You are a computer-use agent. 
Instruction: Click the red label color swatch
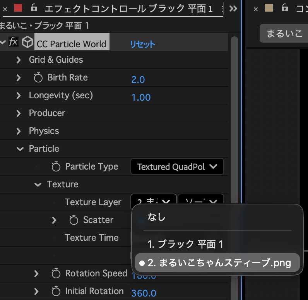point(18,8)
